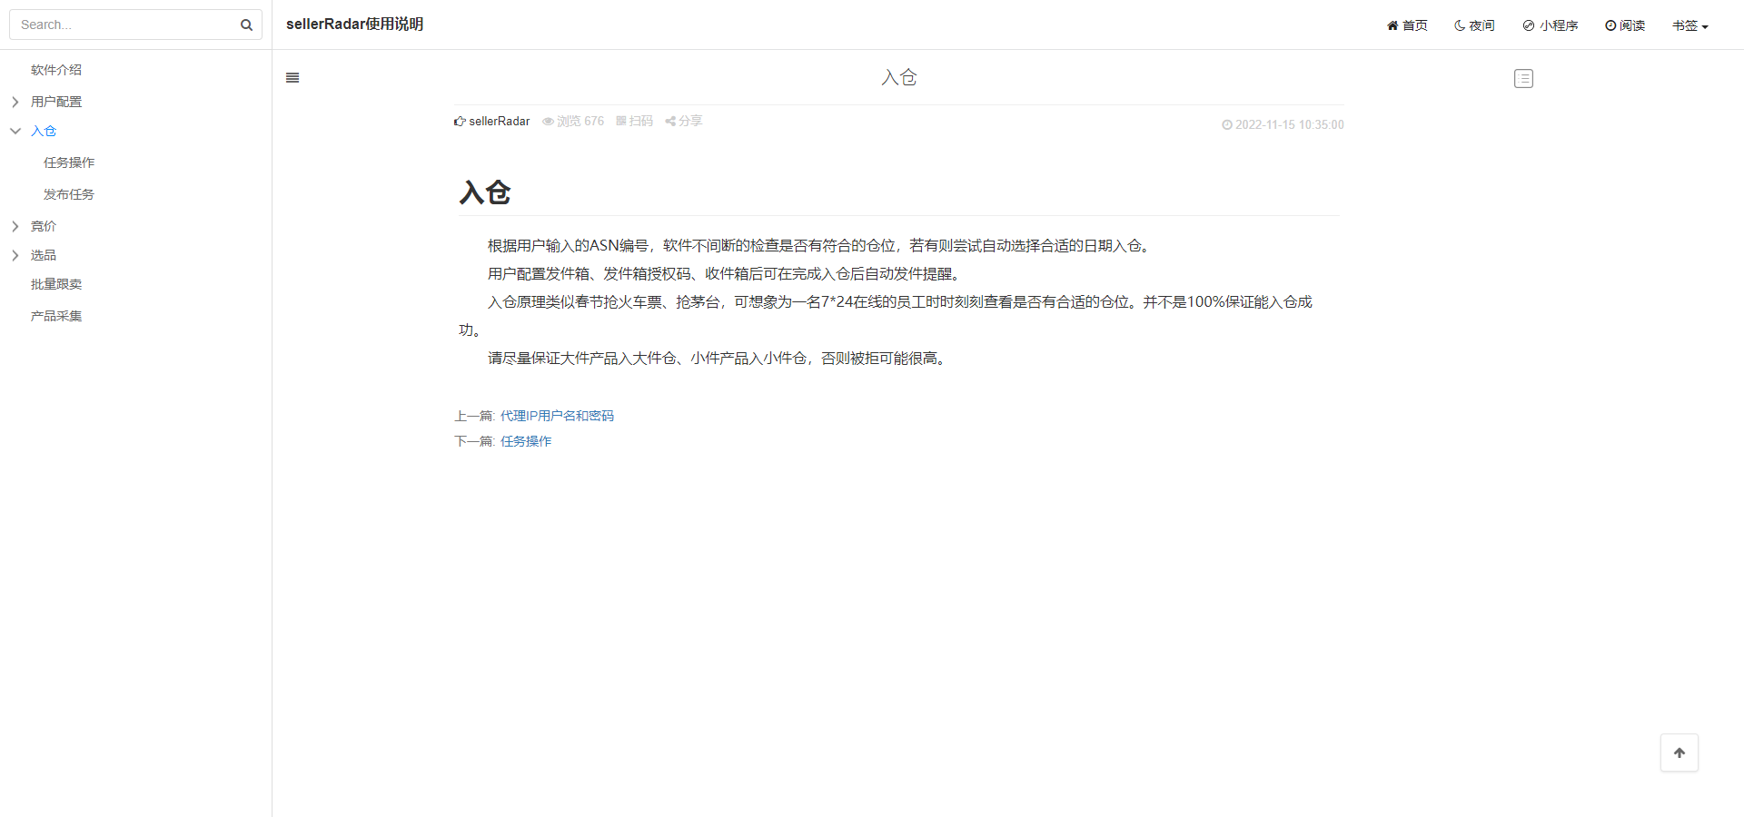Open 批量跟卖 in the sidebar
The width and height of the screenshot is (1744, 817).
coord(56,284)
